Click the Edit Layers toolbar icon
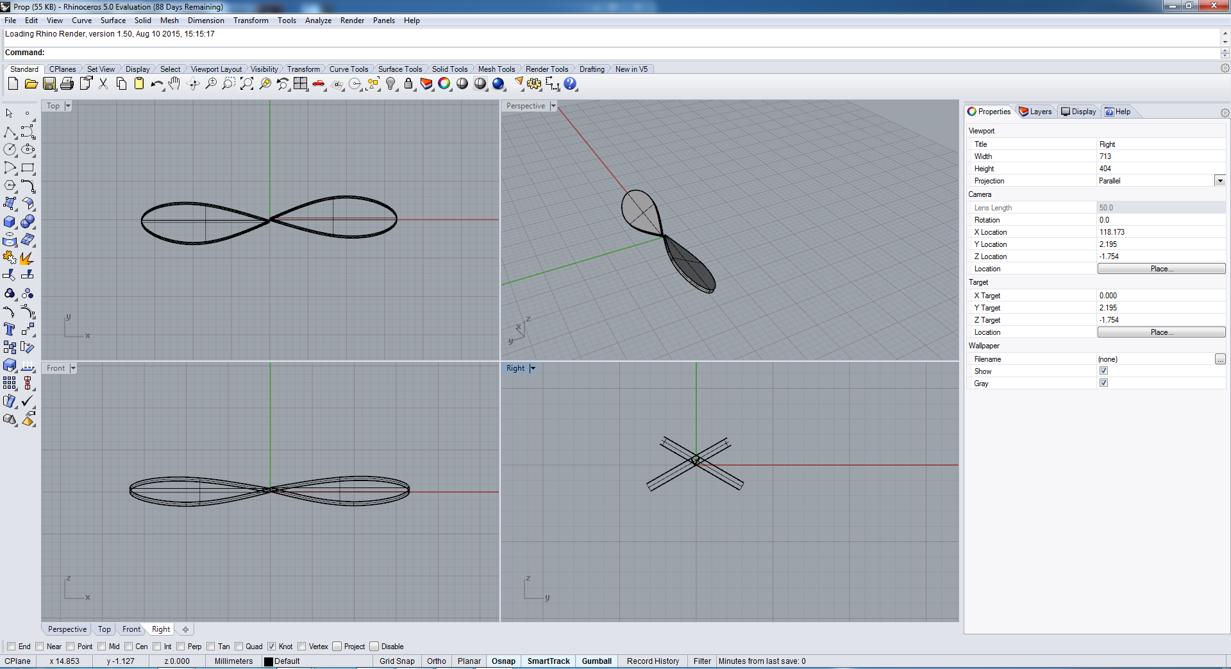This screenshot has width=1231, height=669. [x=426, y=84]
